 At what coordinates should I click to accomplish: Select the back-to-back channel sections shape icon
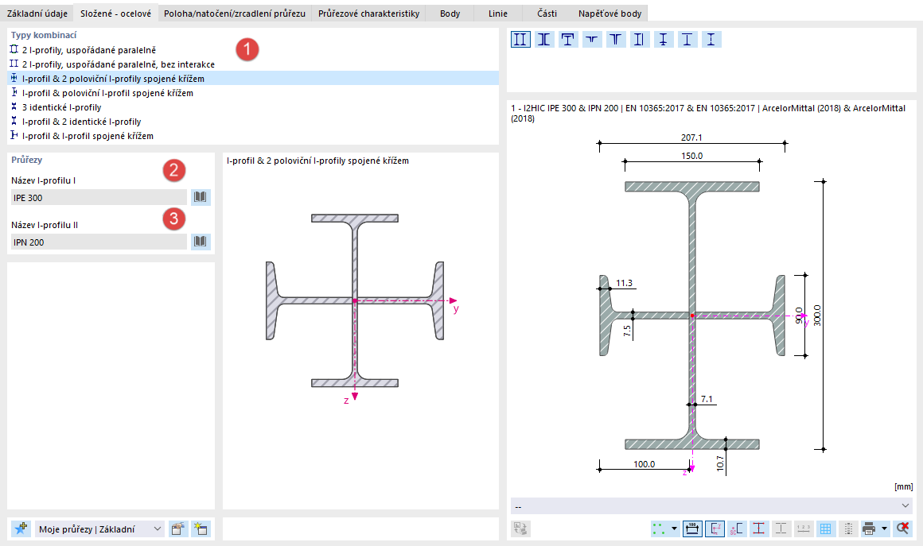(x=544, y=40)
